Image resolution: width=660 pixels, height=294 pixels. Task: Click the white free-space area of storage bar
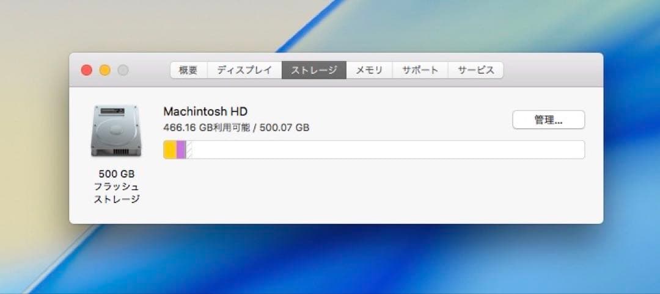pos(388,150)
